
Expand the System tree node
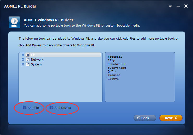click(23, 64)
